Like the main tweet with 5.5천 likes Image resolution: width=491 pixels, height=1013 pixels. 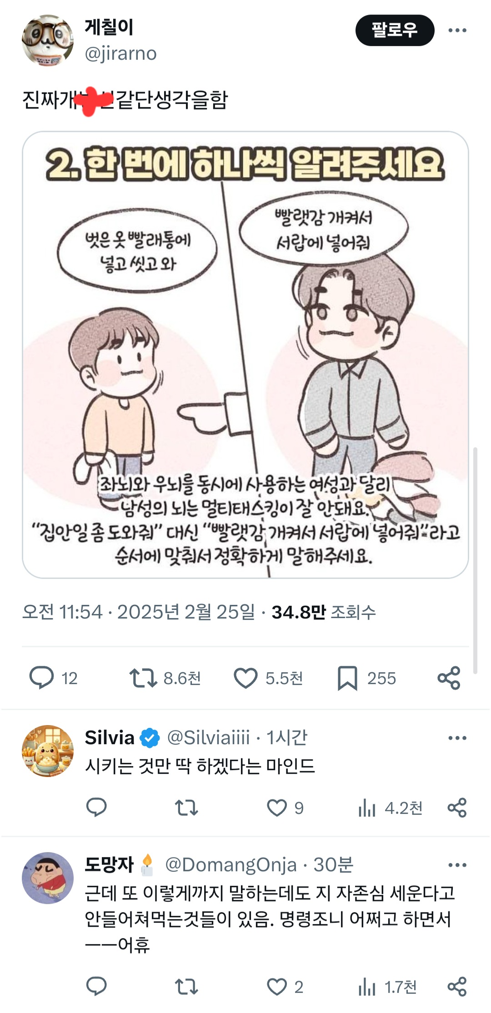click(x=245, y=678)
